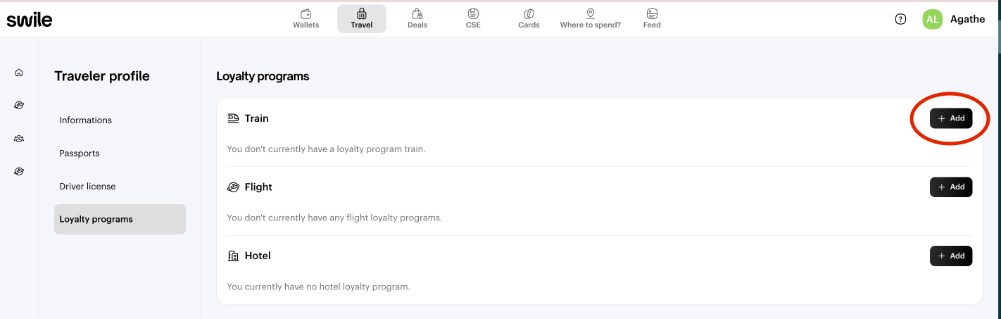Open Informations in Traveler profile
This screenshot has height=319, width=1001.
click(86, 120)
